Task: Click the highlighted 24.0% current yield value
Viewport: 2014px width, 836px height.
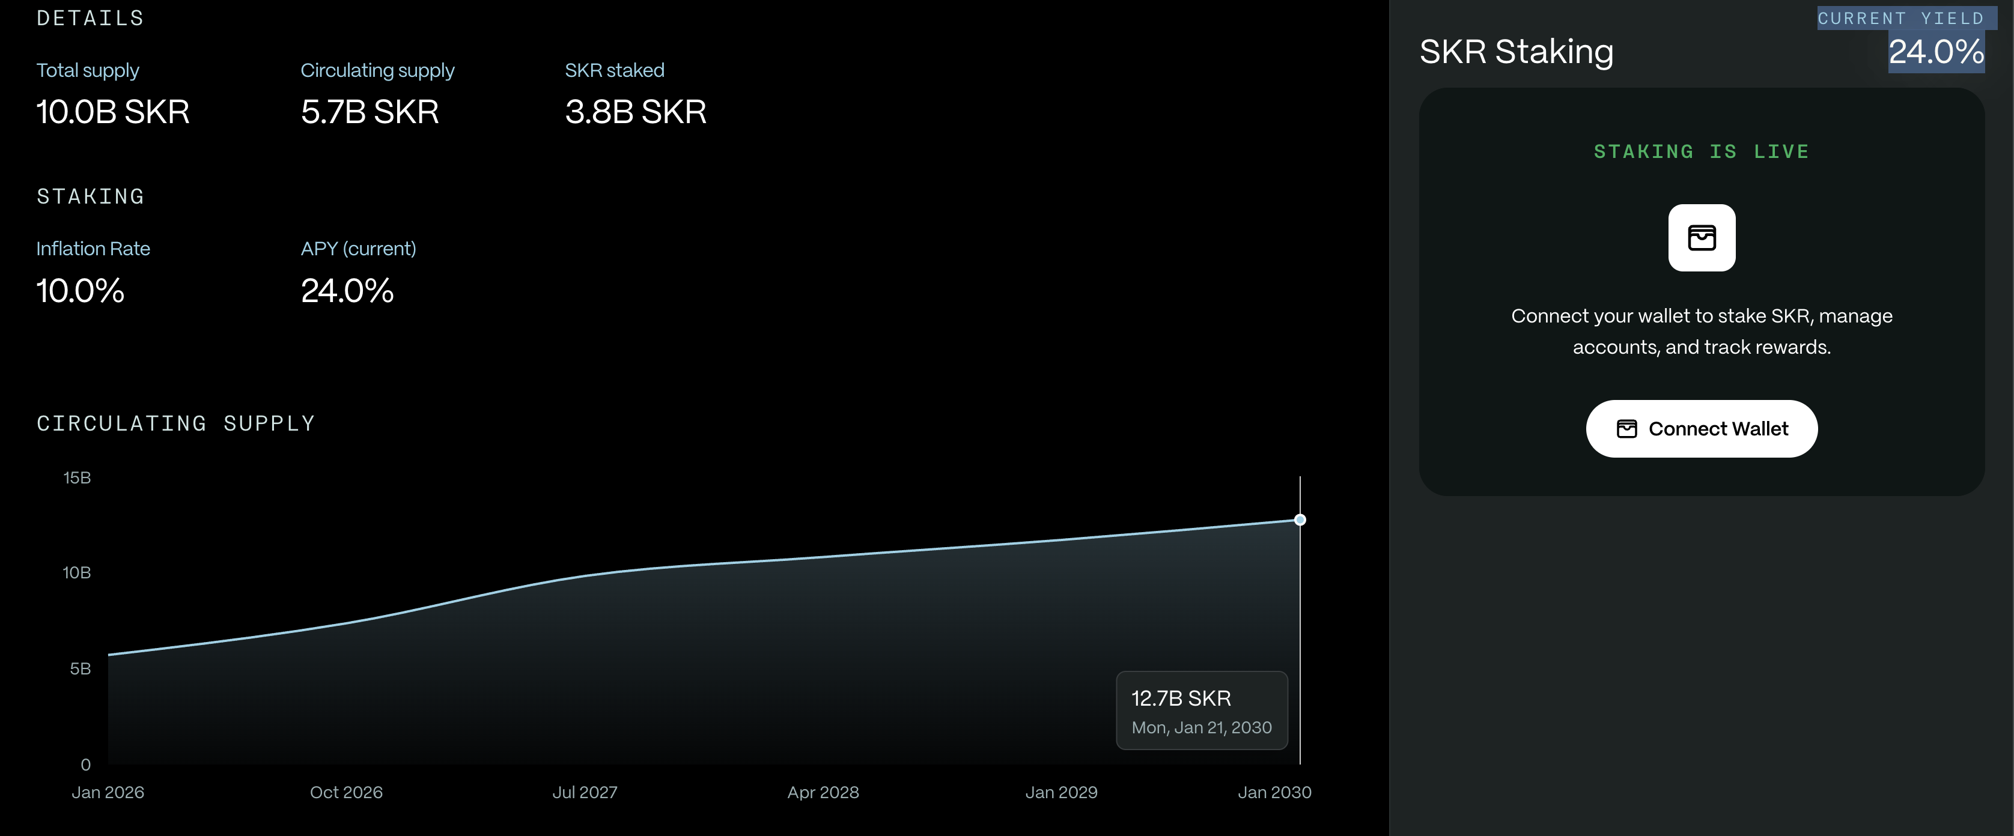Action: pos(1935,52)
